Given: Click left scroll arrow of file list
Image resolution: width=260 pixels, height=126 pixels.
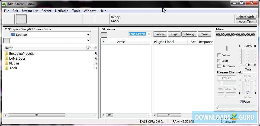Looking at the screenshot, I should [x=5, y=115].
